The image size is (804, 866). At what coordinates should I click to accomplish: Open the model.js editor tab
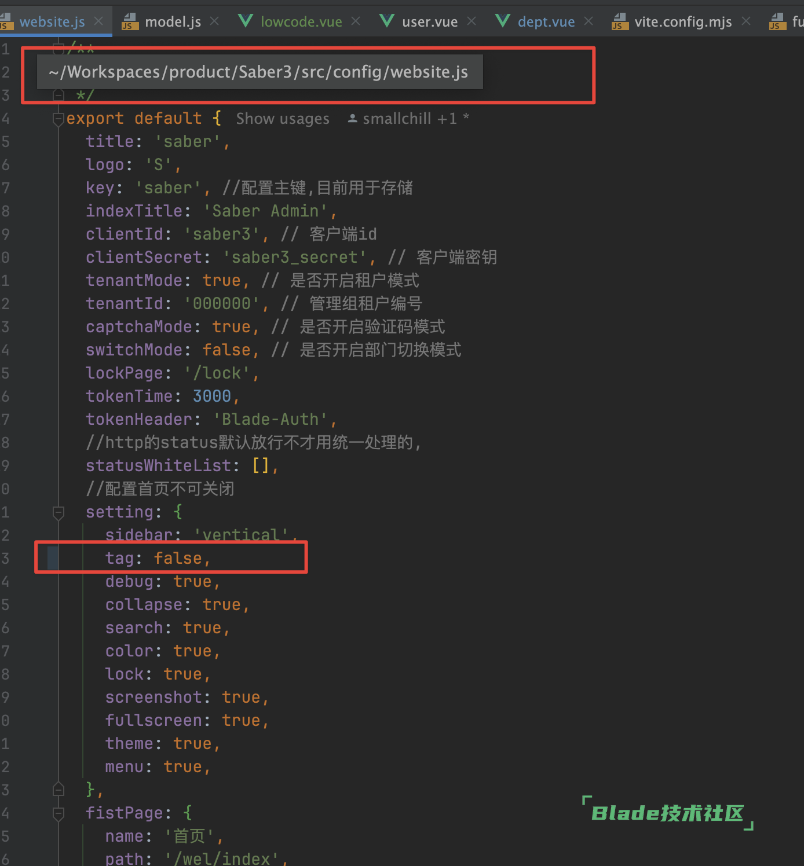click(173, 22)
